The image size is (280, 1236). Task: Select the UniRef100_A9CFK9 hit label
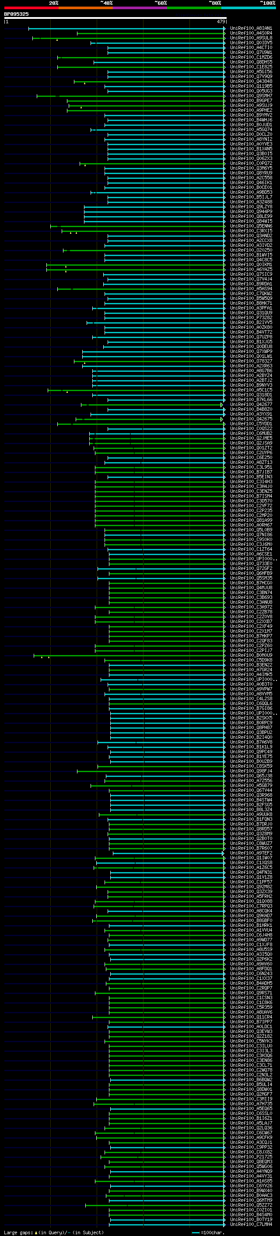[251, 1138]
